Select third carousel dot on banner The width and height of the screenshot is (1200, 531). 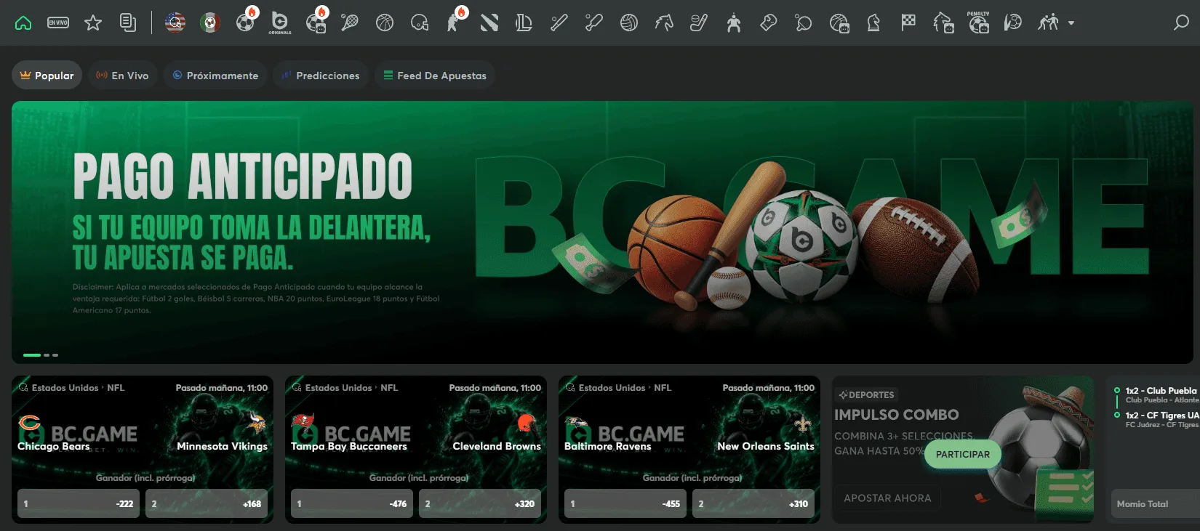[x=55, y=355]
